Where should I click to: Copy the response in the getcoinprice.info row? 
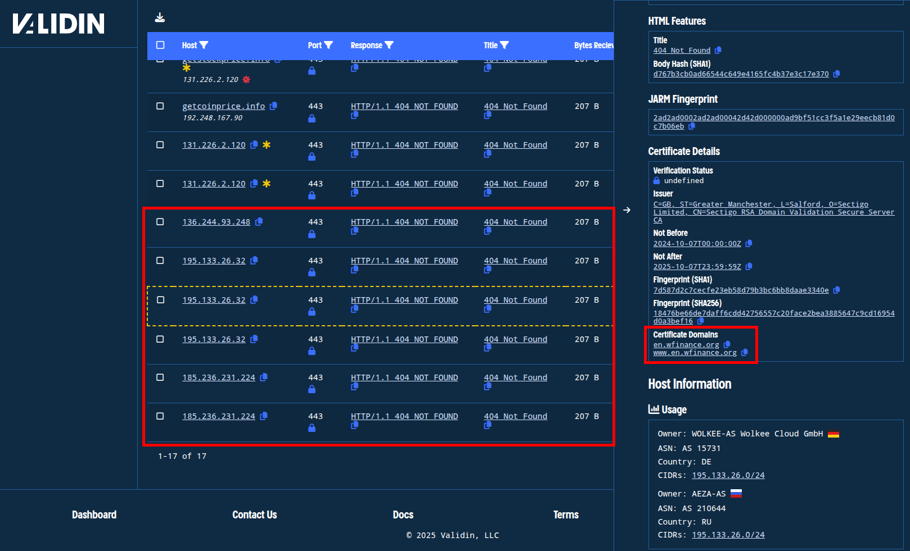[x=354, y=115]
